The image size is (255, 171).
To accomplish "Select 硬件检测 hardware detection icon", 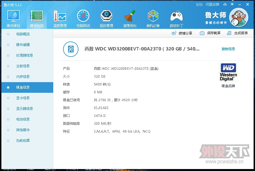I will click(37, 16).
